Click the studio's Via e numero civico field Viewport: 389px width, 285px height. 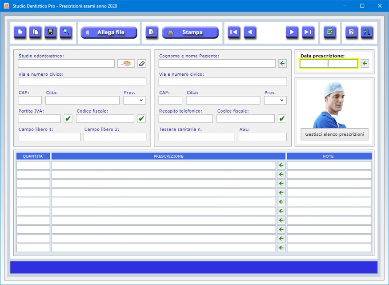coord(82,82)
